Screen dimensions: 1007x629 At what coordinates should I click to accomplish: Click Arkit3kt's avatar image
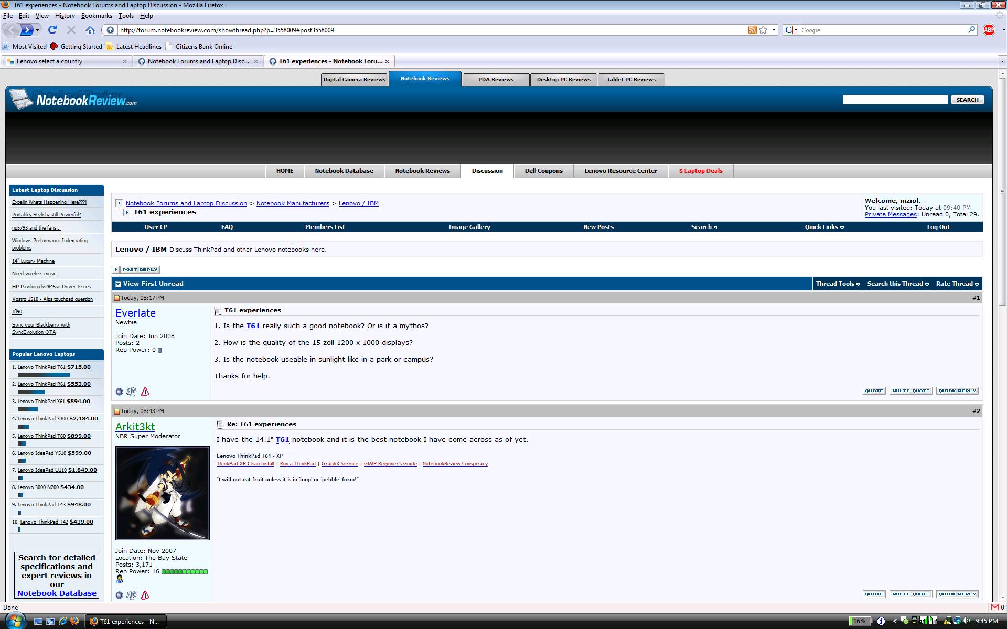[x=163, y=493]
